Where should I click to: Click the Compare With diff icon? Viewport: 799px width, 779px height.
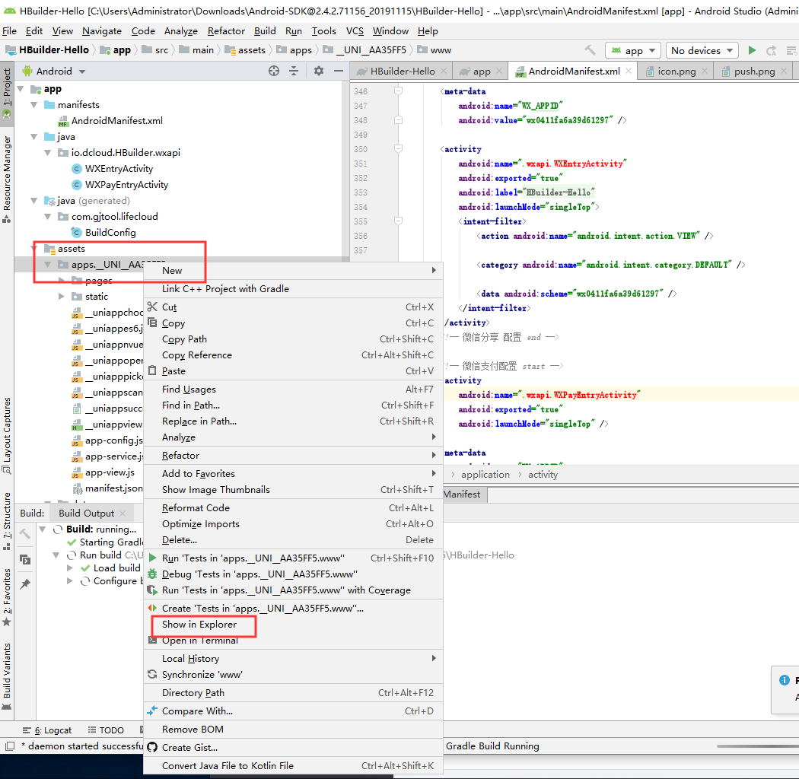[x=152, y=711]
